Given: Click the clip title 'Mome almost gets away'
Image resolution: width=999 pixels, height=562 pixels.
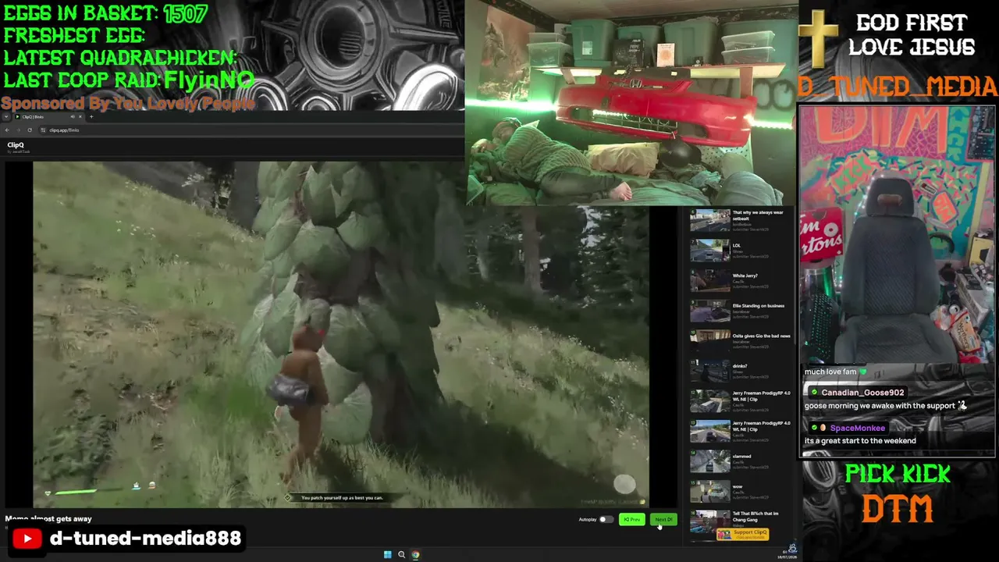Looking at the screenshot, I should coord(48,518).
